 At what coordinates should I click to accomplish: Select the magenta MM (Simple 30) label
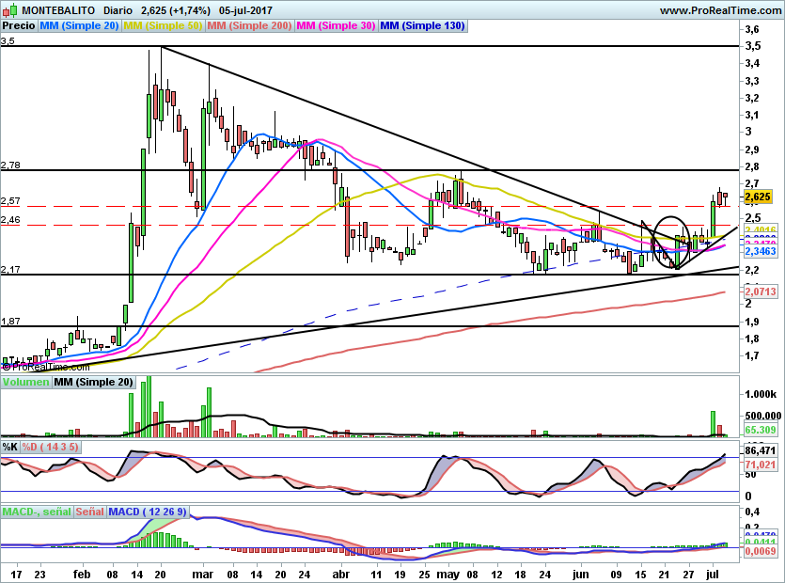pyautogui.click(x=335, y=26)
